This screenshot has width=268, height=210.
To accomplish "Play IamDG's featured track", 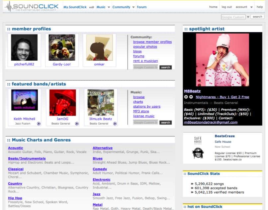I will point(77,124).
